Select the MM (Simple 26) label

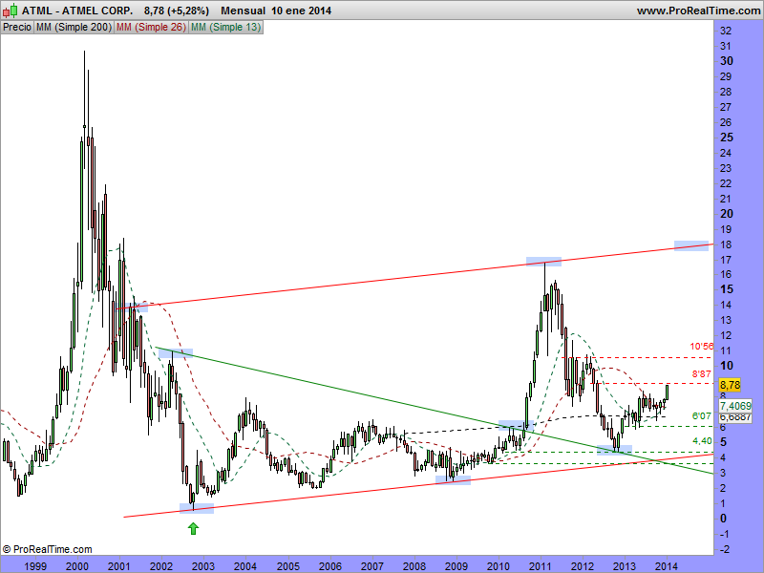pos(151,28)
